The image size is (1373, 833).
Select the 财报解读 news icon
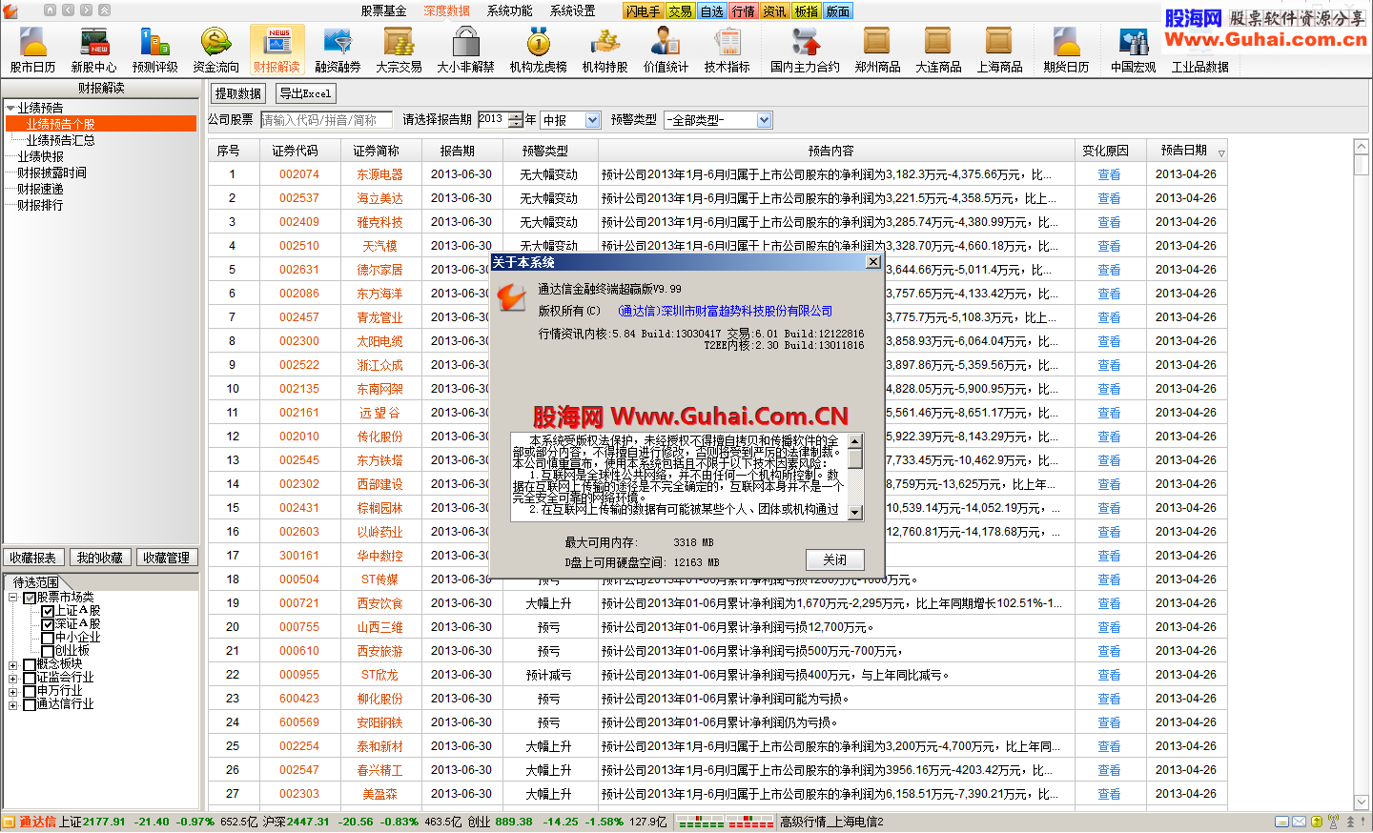277,50
